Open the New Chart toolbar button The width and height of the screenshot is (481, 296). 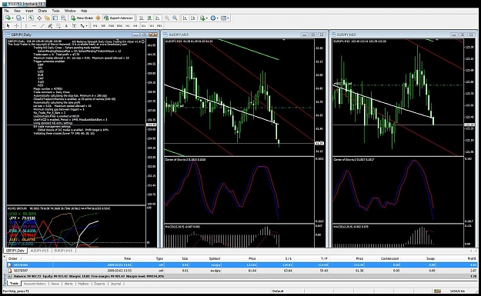click(x=8, y=18)
